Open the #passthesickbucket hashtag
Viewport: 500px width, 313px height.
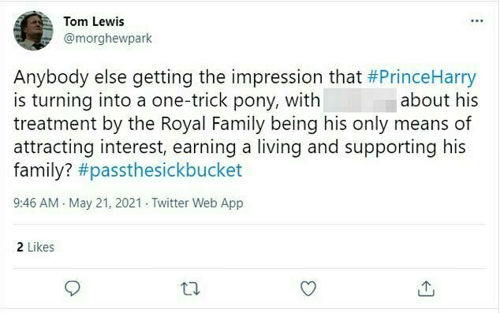[x=160, y=170]
